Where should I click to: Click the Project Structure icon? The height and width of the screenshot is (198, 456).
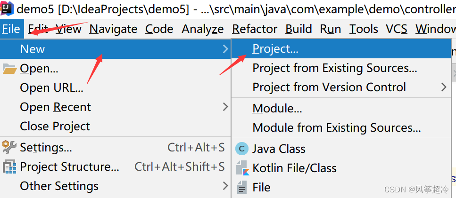point(9,167)
